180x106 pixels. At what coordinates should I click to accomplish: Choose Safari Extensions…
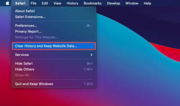pyautogui.click(x=54, y=17)
